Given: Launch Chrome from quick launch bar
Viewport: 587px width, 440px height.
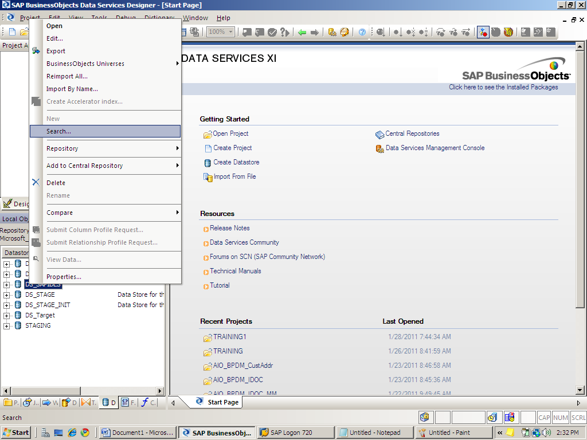Looking at the screenshot, I should pos(85,433).
